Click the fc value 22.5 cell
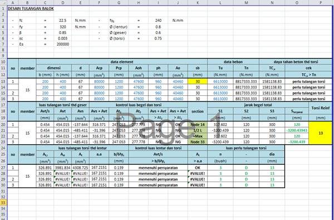This screenshot has width=334, height=220. coord(62,21)
